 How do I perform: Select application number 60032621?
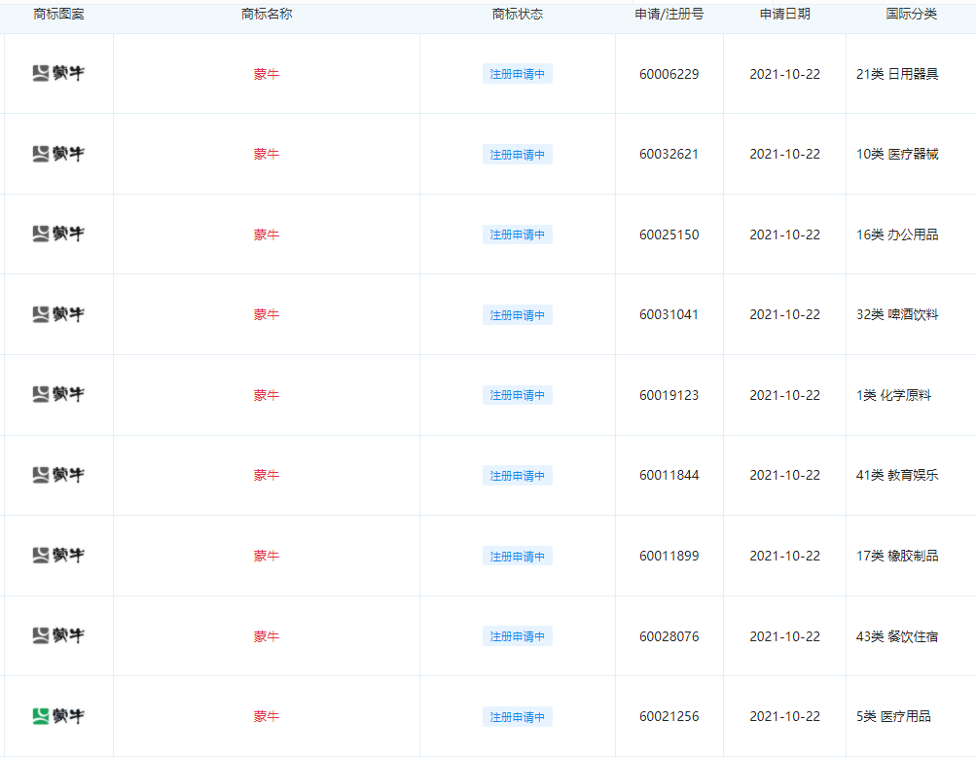click(669, 154)
